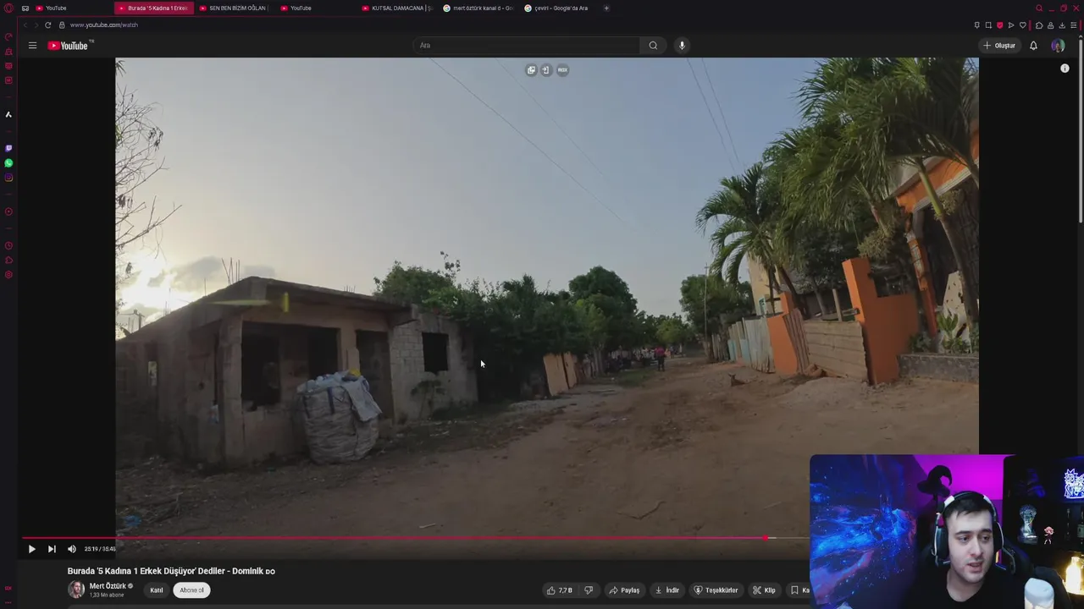
Task: Open the browser profile icon in toolbar
Action: [x=1051, y=25]
